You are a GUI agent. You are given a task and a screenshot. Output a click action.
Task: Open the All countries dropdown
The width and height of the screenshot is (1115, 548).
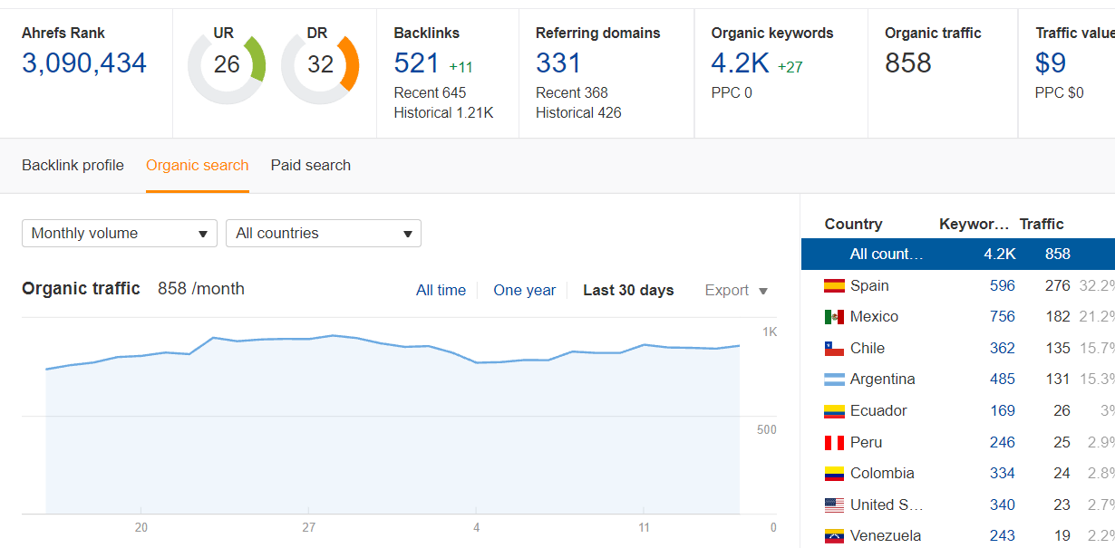324,233
